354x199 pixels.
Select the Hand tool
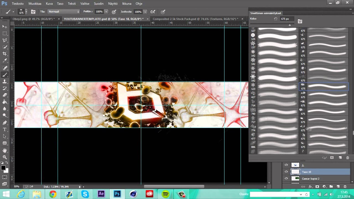pyautogui.click(x=5, y=150)
